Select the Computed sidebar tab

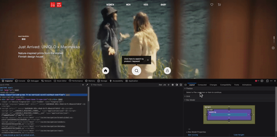coord(202,85)
